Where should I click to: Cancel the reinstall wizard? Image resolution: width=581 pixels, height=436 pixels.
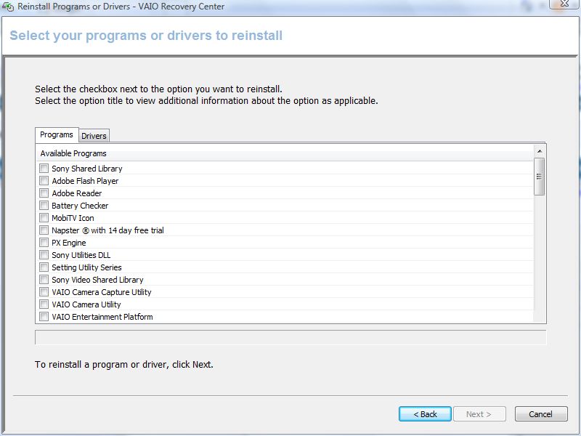click(541, 413)
